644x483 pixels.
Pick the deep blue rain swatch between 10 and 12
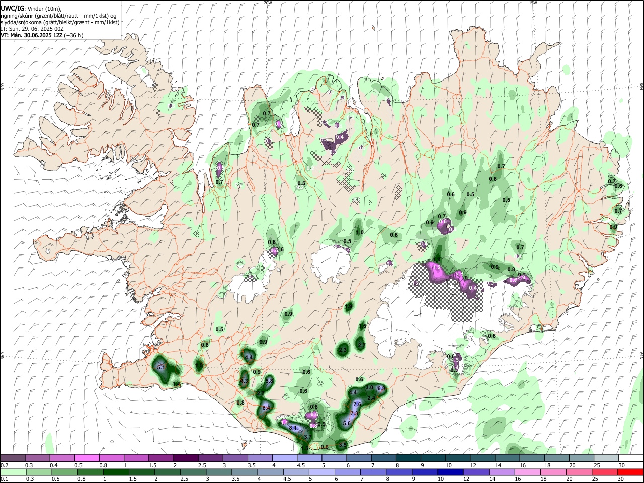(x=450, y=472)
